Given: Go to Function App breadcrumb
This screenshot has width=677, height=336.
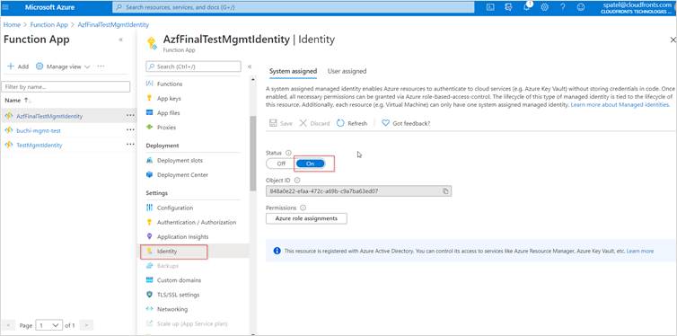Looking at the screenshot, I should [x=48, y=24].
